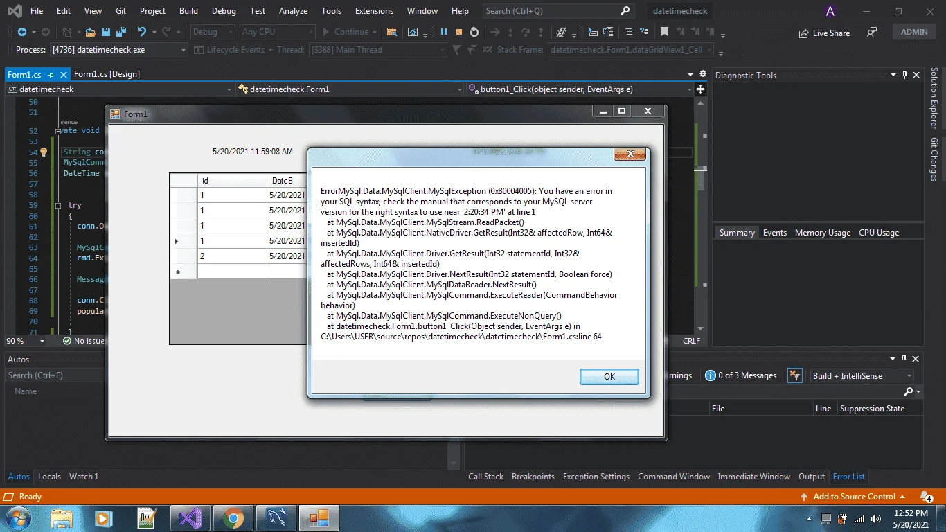Expand the button1_Click member dropdown
This screenshot has width=946, height=532.
point(580,89)
